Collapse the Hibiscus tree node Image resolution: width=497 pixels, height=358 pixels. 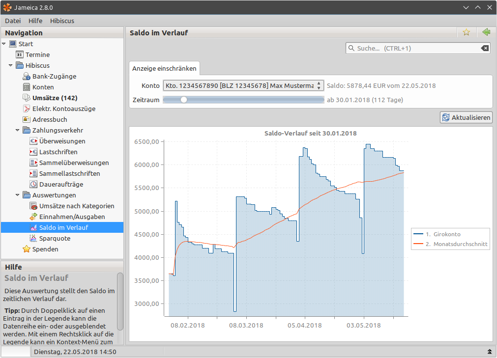coord(11,65)
